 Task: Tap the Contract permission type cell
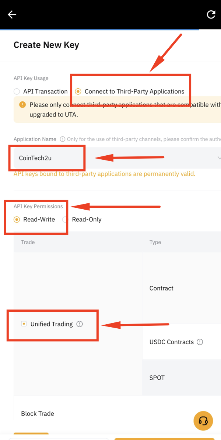point(161,288)
